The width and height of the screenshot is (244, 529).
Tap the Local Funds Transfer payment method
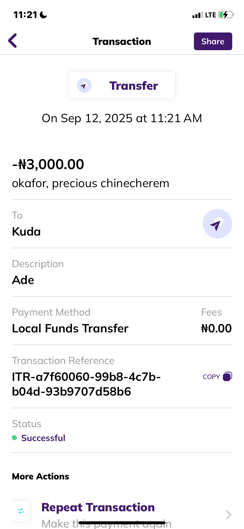tap(70, 329)
